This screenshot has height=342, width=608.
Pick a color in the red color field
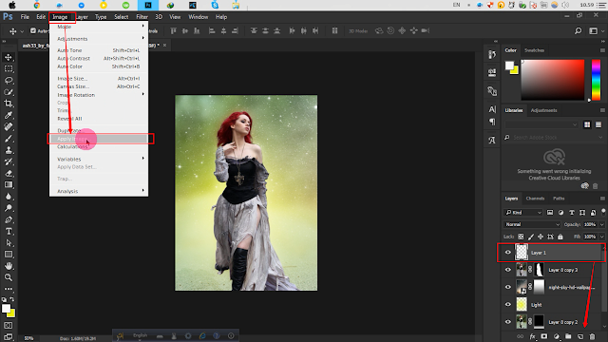coord(553,80)
